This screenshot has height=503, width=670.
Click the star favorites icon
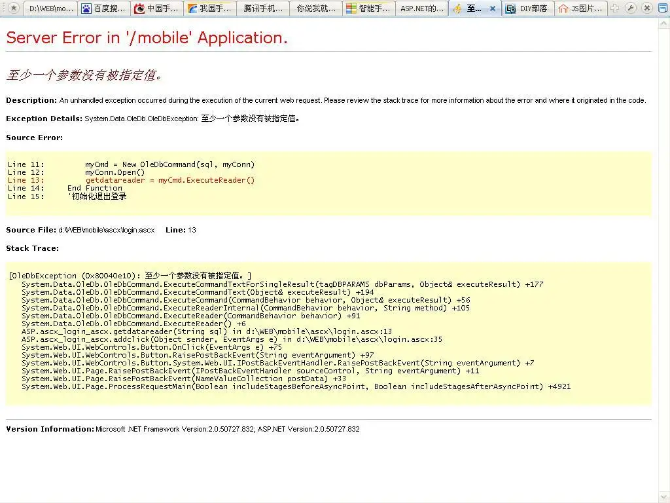14,8
